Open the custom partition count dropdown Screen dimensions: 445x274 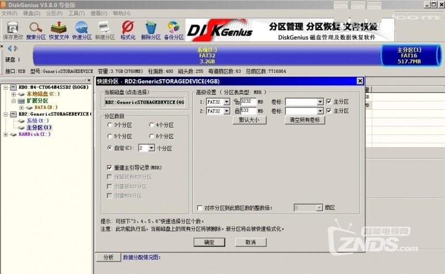pyautogui.click(x=151, y=148)
